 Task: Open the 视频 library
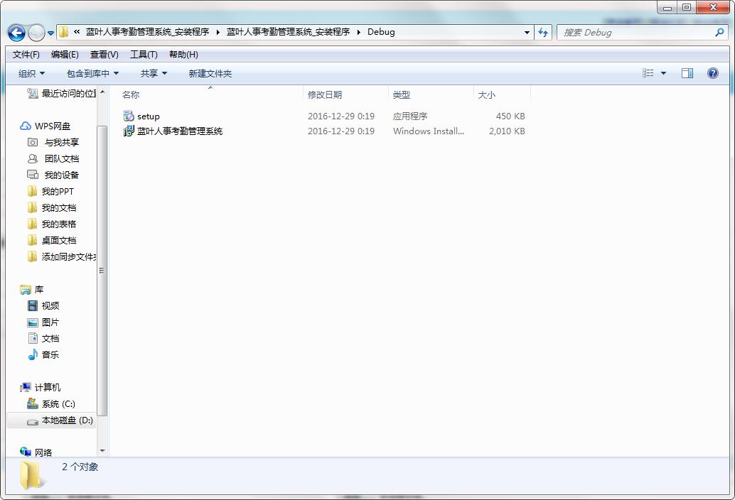pyautogui.click(x=43, y=305)
